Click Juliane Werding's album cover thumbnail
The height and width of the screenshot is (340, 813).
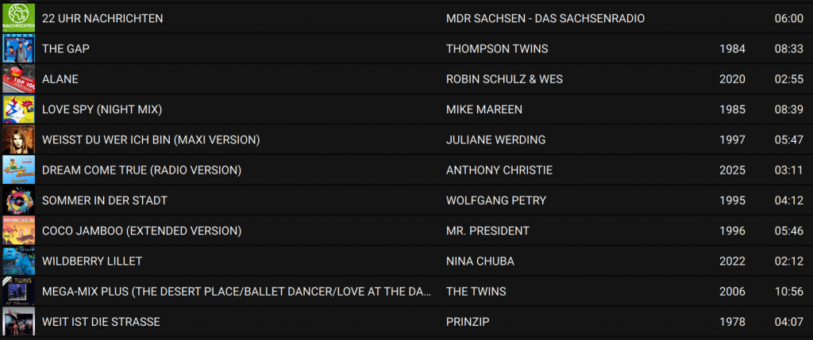click(17, 139)
